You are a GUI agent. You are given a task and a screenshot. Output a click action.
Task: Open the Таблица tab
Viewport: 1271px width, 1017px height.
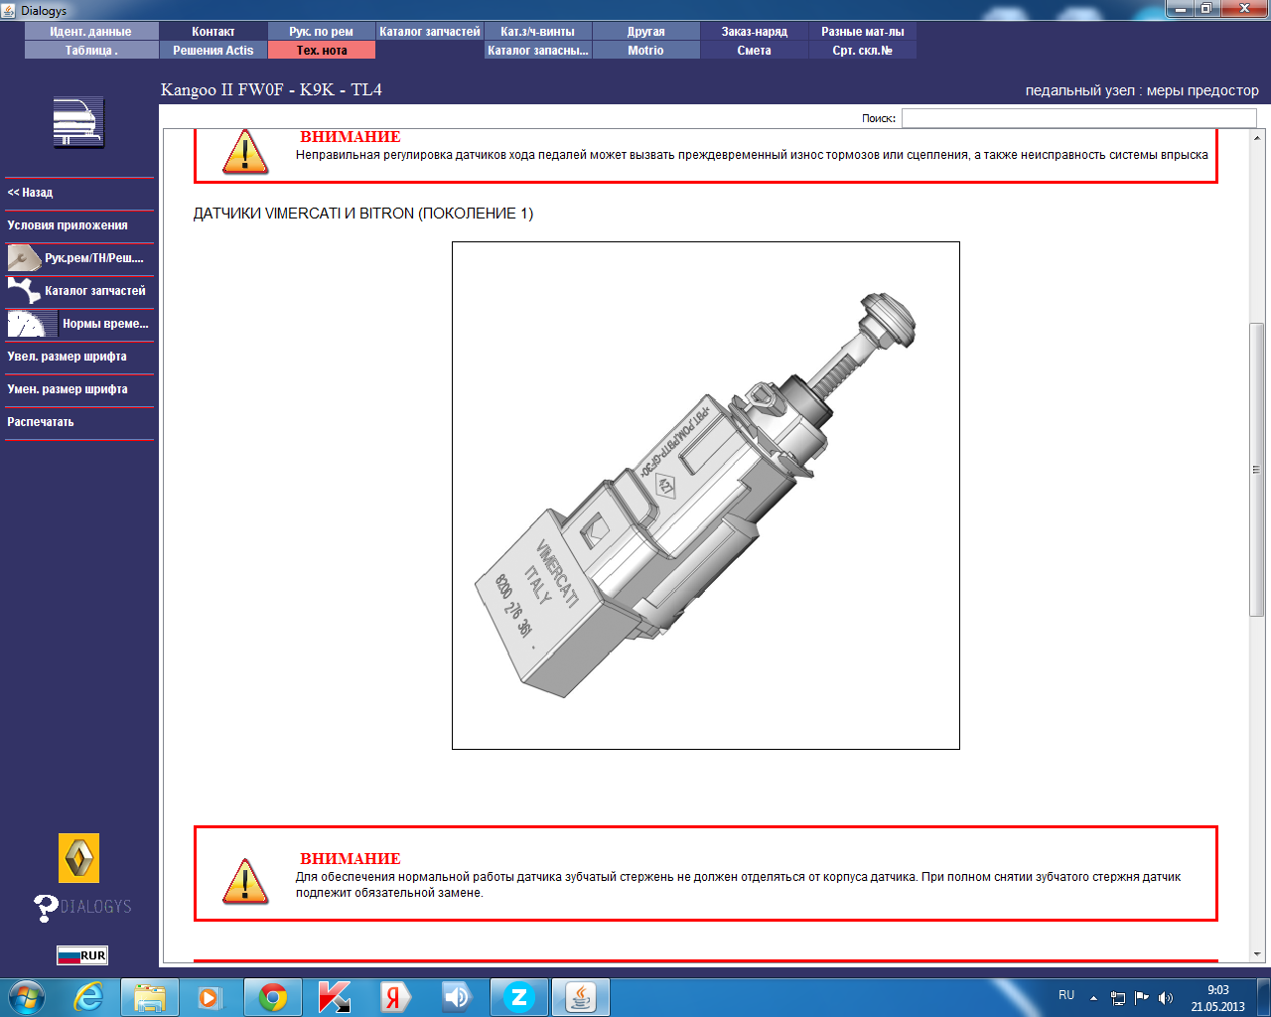point(91,51)
